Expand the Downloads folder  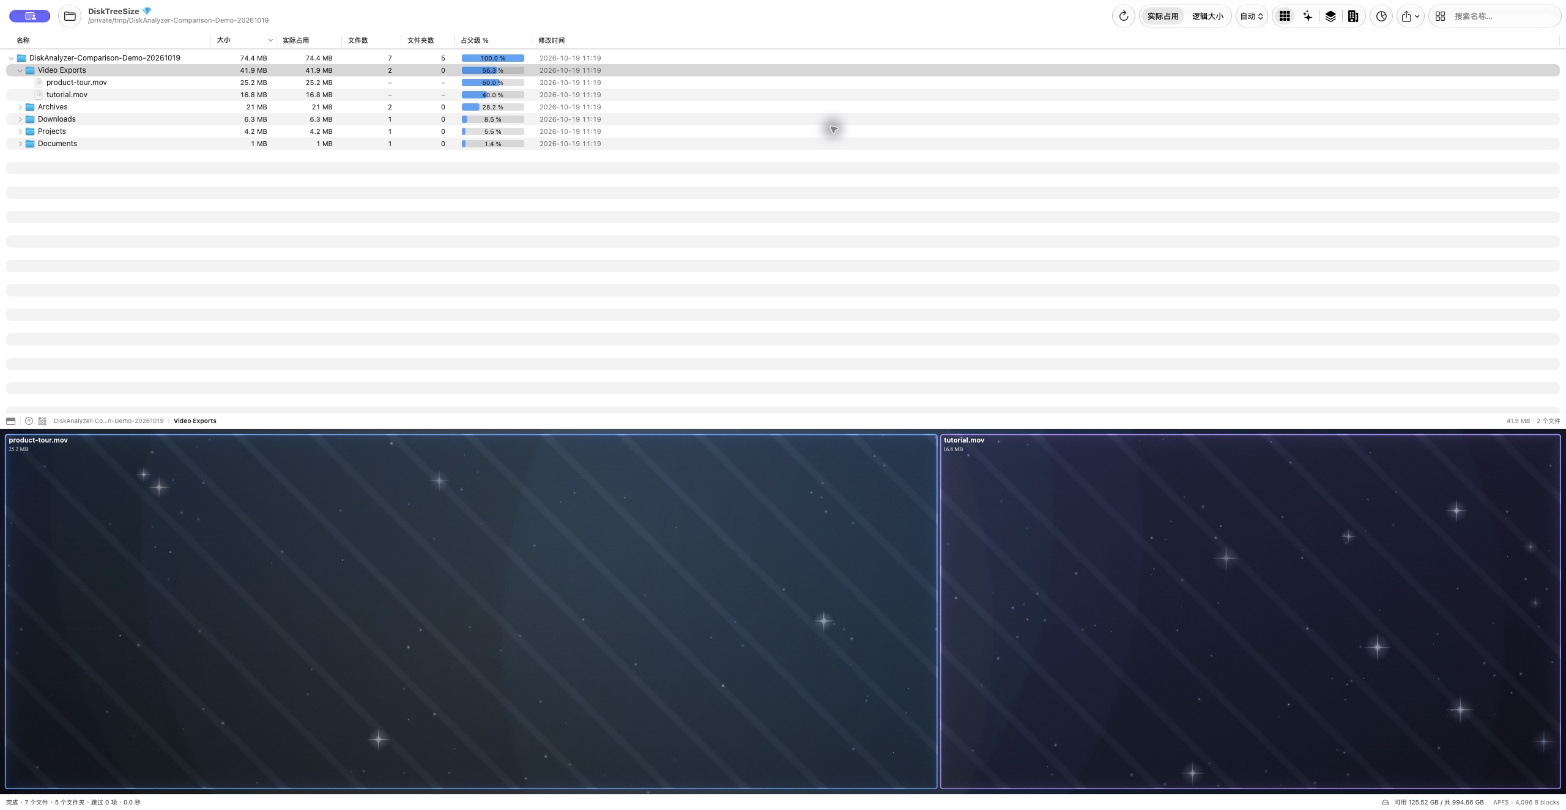(20, 119)
